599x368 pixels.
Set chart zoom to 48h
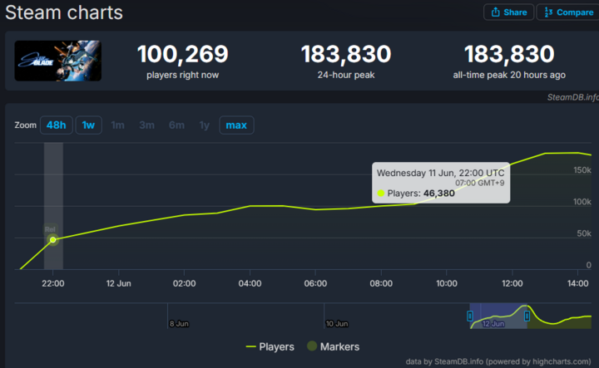point(56,125)
